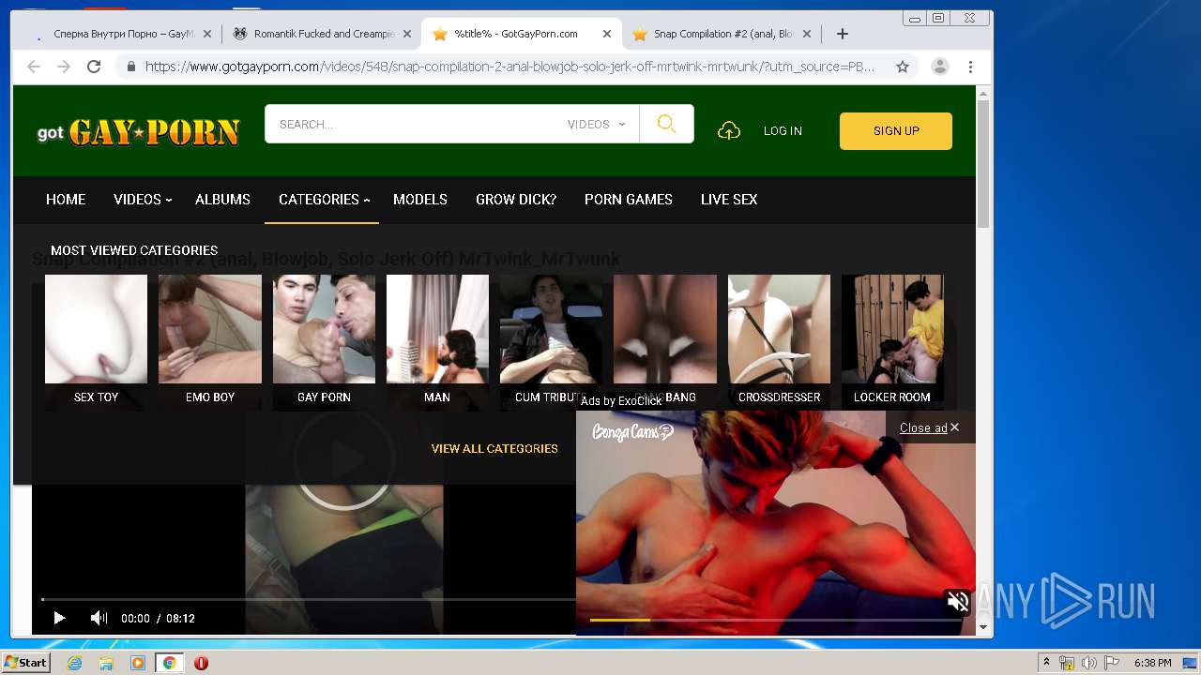Image resolution: width=1201 pixels, height=675 pixels.
Task: Click the padlock site info icon
Action: [x=130, y=67]
